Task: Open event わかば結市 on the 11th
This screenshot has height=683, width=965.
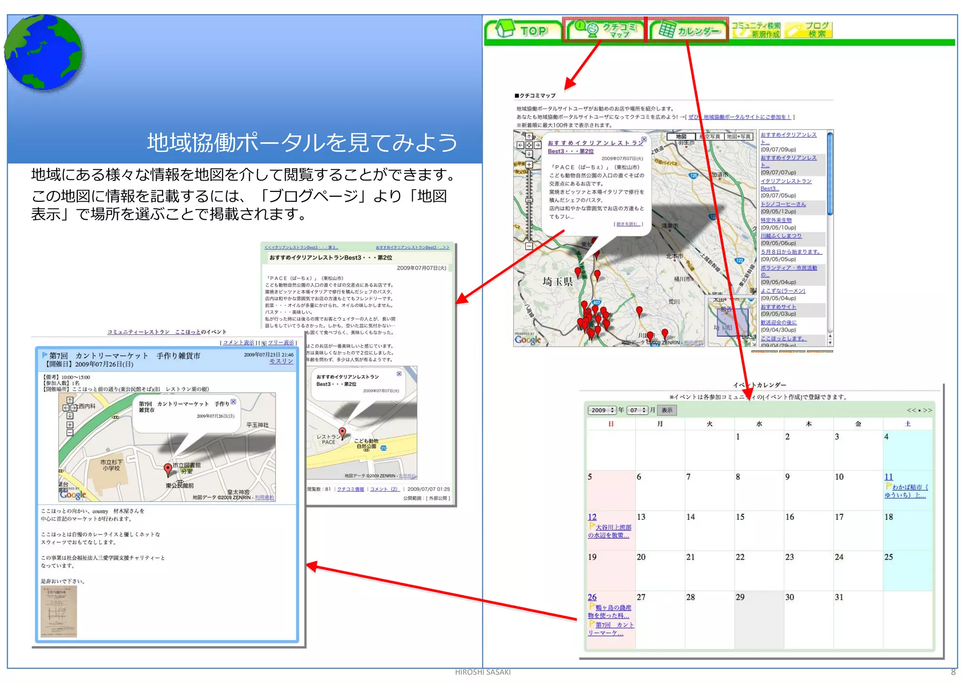Action: click(x=907, y=491)
